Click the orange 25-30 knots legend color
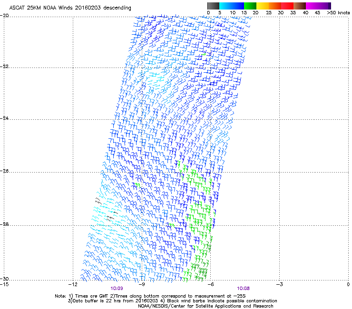 (x=275, y=6)
